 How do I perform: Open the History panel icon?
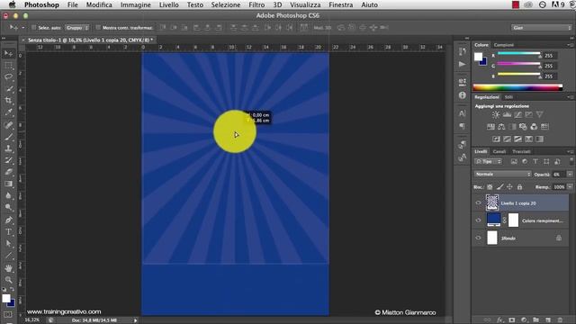coord(462,51)
